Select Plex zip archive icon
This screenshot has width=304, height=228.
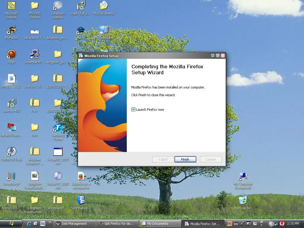pyautogui.click(x=34, y=103)
